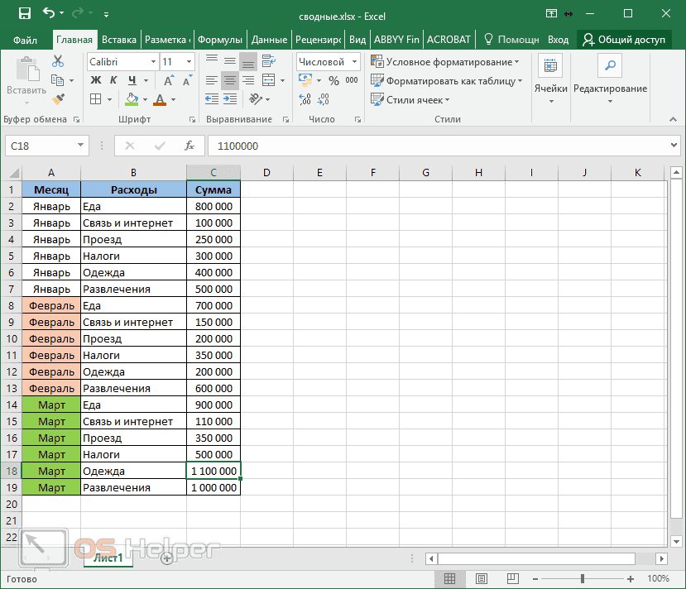
Task: Expand the fill color dropdown arrow
Action: [145, 100]
